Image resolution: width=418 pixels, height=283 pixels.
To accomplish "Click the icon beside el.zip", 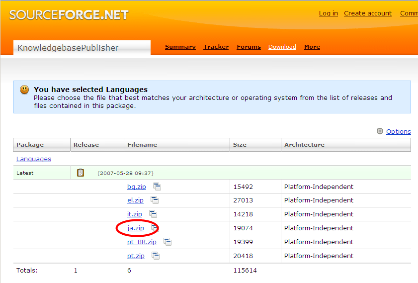I will 155,200.
